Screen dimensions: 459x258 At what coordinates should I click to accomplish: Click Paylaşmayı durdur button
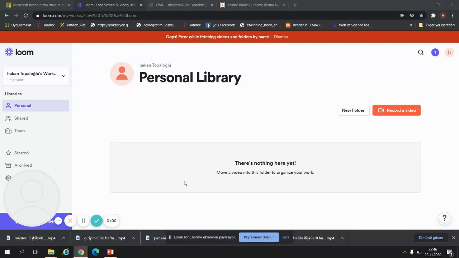point(259,237)
